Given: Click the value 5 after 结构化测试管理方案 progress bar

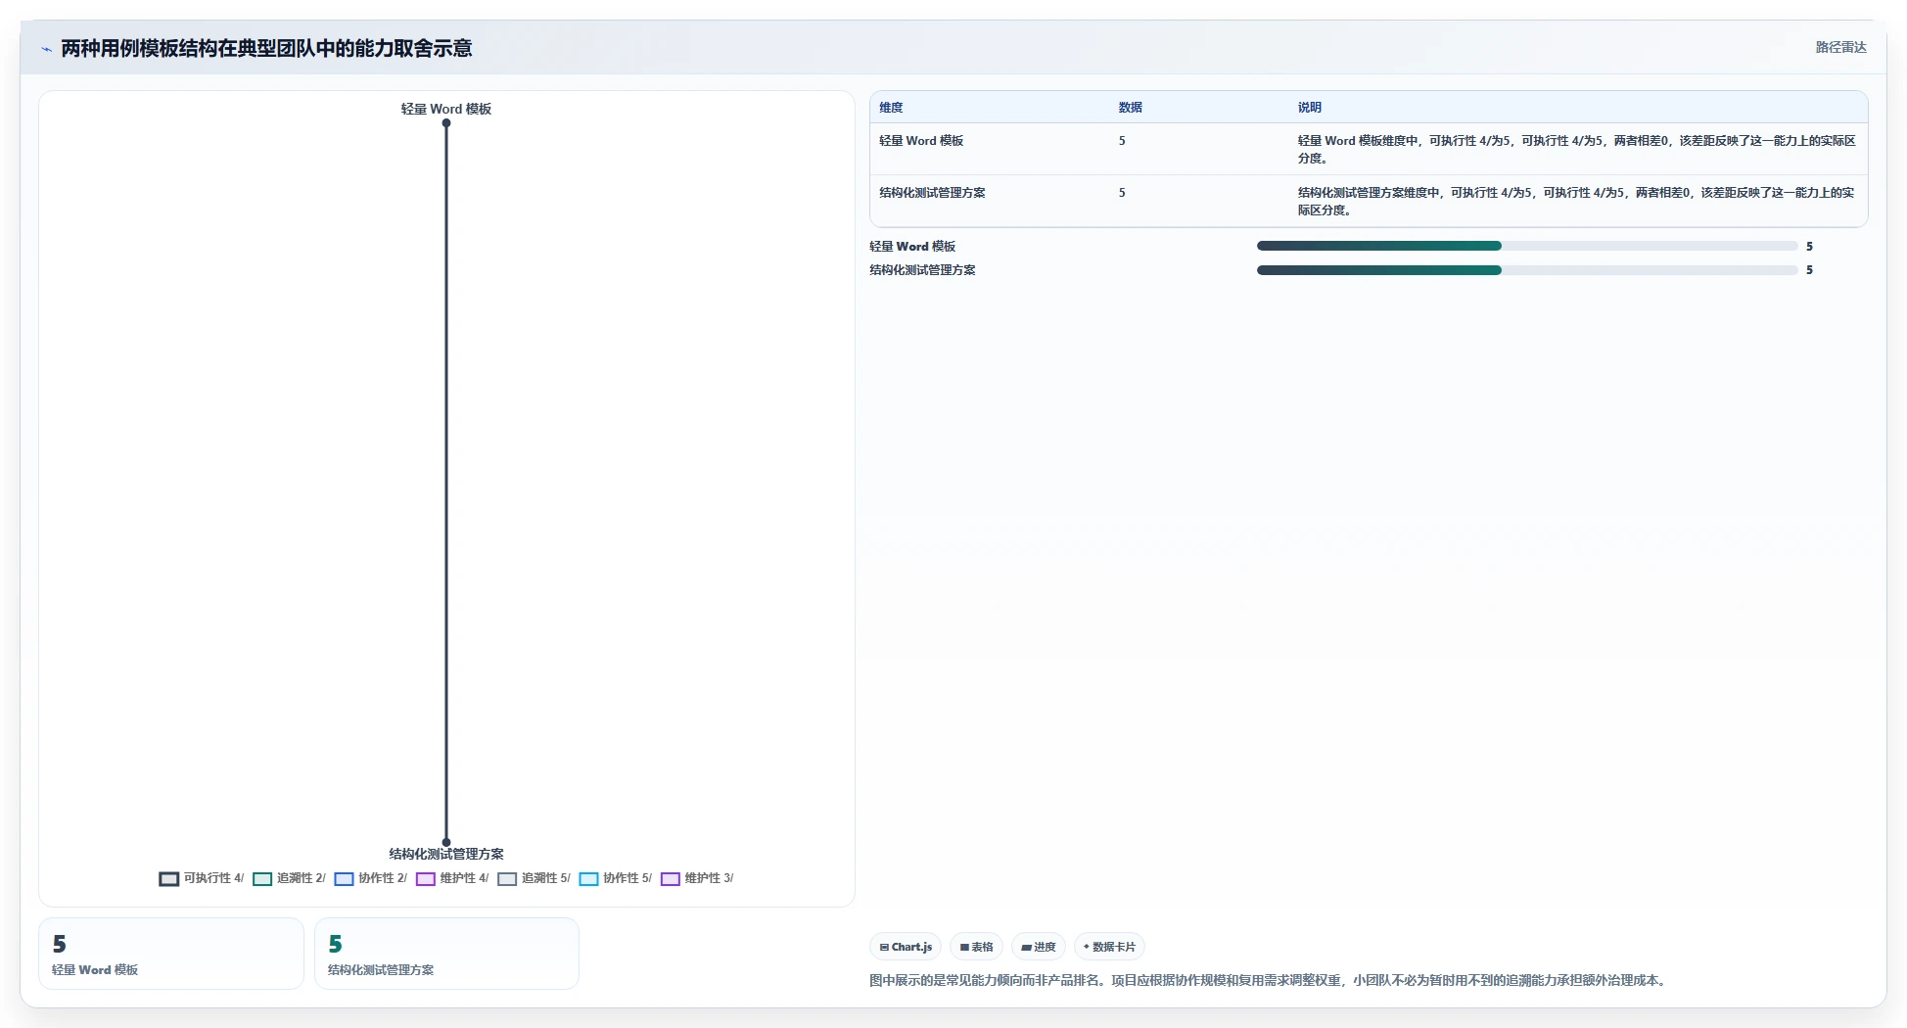Looking at the screenshot, I should 1809,270.
